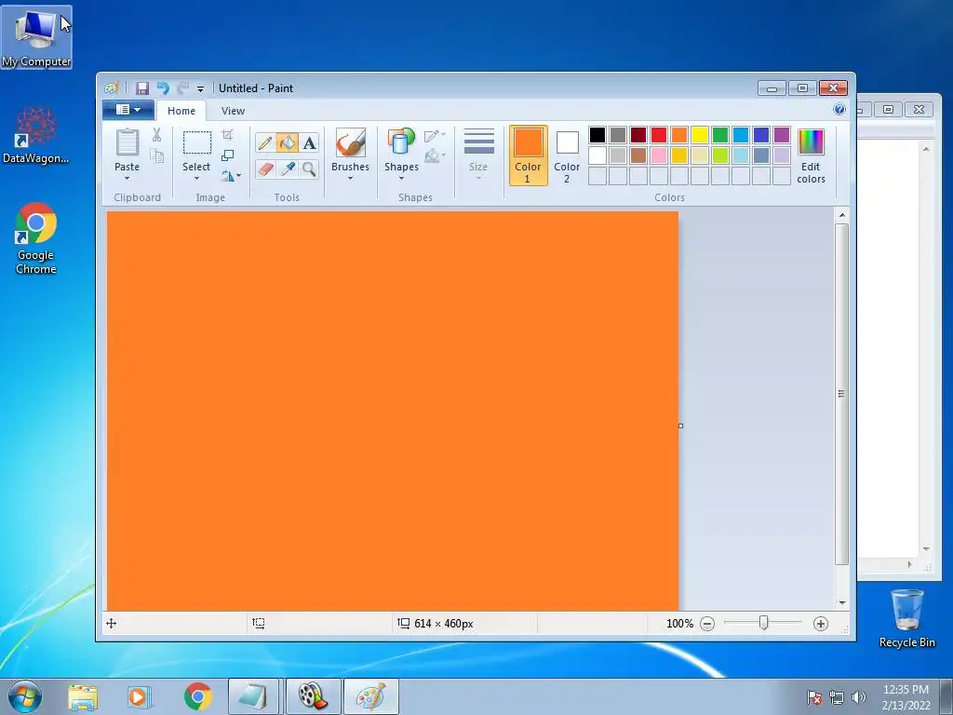953x715 pixels.
Task: Open the Edit colors dialog
Action: click(x=811, y=155)
